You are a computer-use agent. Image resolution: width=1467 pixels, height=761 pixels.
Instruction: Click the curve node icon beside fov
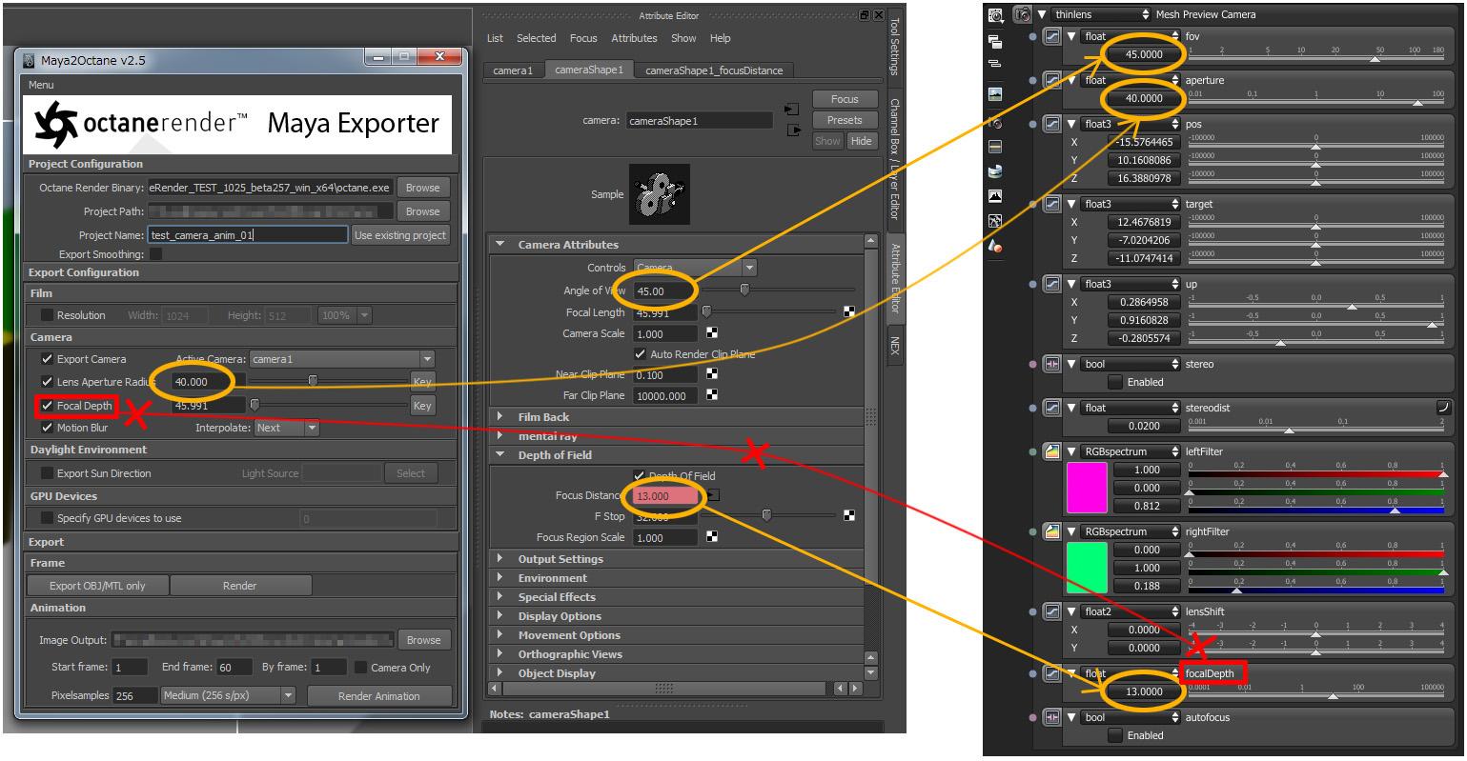pyautogui.click(x=1052, y=36)
